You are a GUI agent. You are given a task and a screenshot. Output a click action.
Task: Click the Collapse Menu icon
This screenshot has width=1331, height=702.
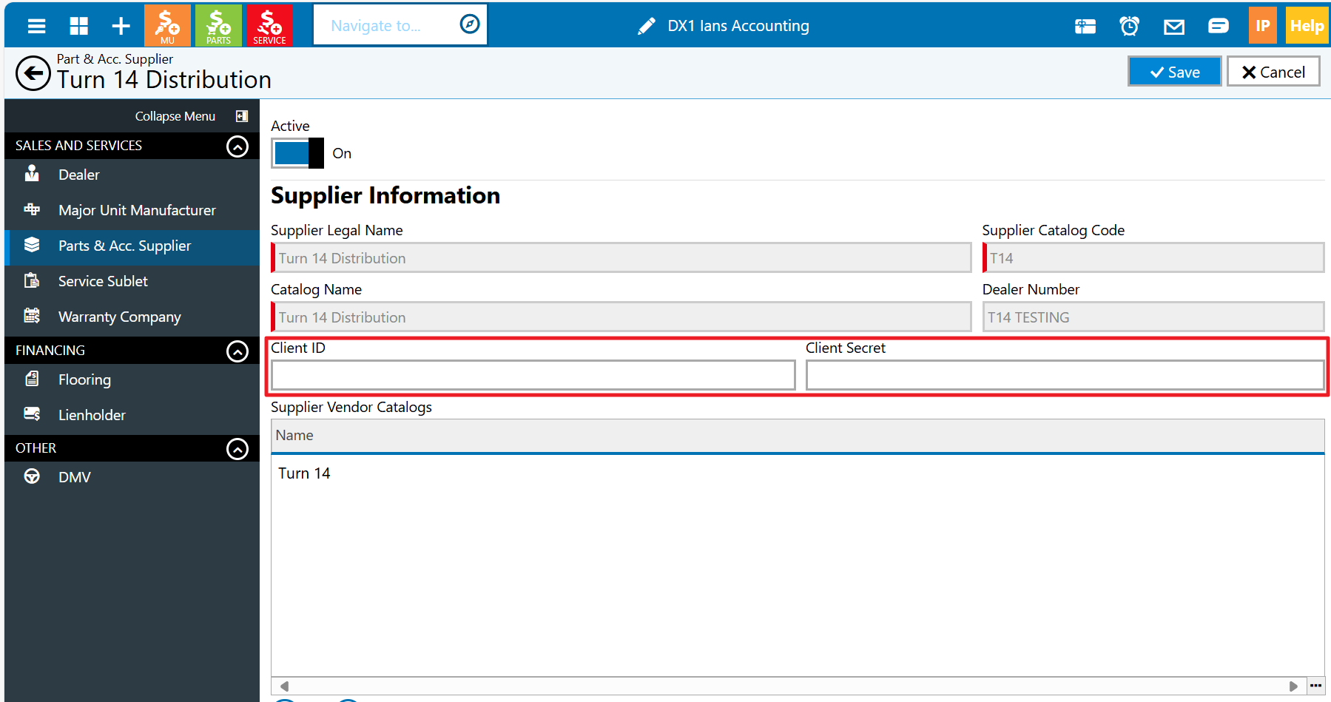241,116
